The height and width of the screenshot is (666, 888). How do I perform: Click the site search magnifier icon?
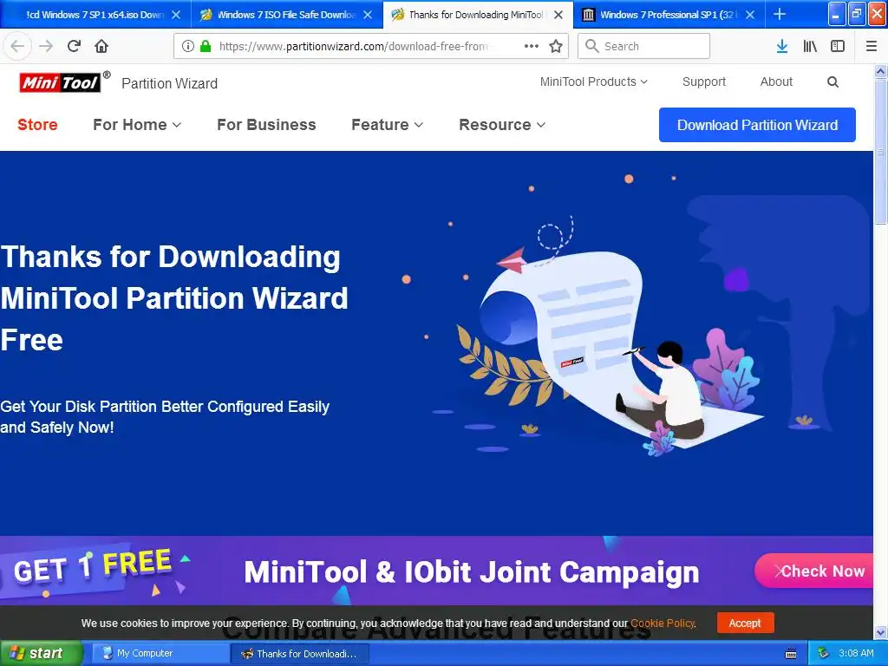(832, 82)
